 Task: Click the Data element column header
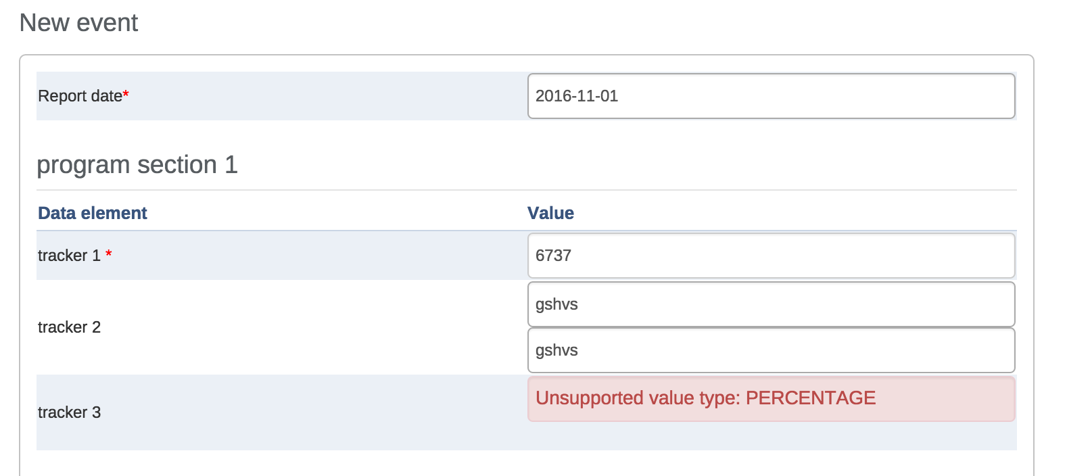point(93,213)
